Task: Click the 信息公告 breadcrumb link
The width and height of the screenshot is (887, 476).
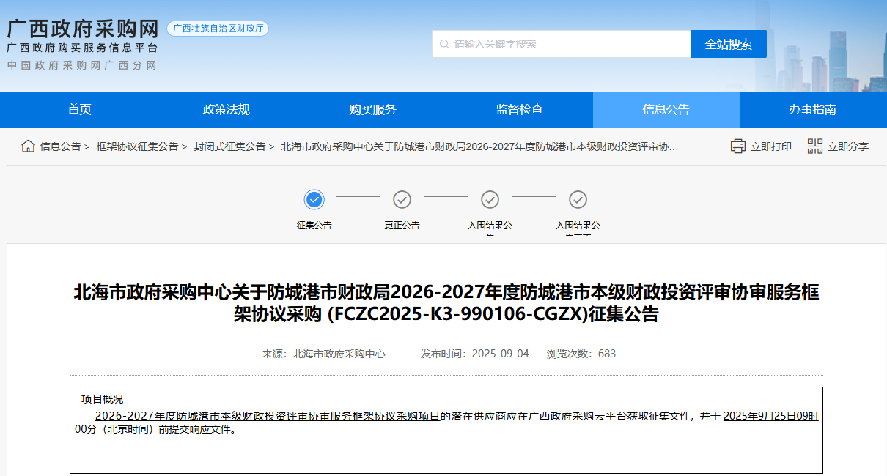Action: pyautogui.click(x=61, y=146)
